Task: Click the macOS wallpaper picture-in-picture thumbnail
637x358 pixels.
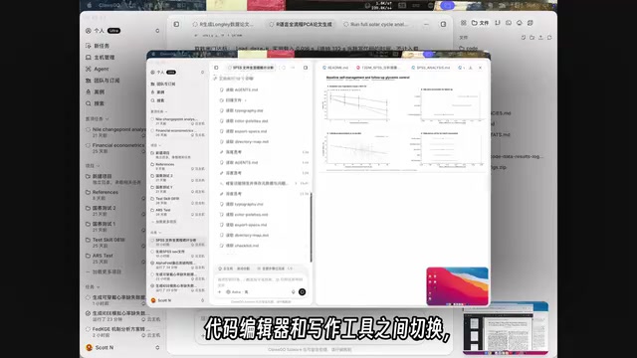Action: (458, 286)
